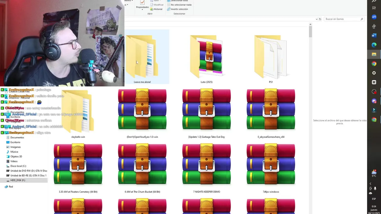Select the slaybells-win folder
Viewport: 381px width, 214px height.
tap(78, 114)
